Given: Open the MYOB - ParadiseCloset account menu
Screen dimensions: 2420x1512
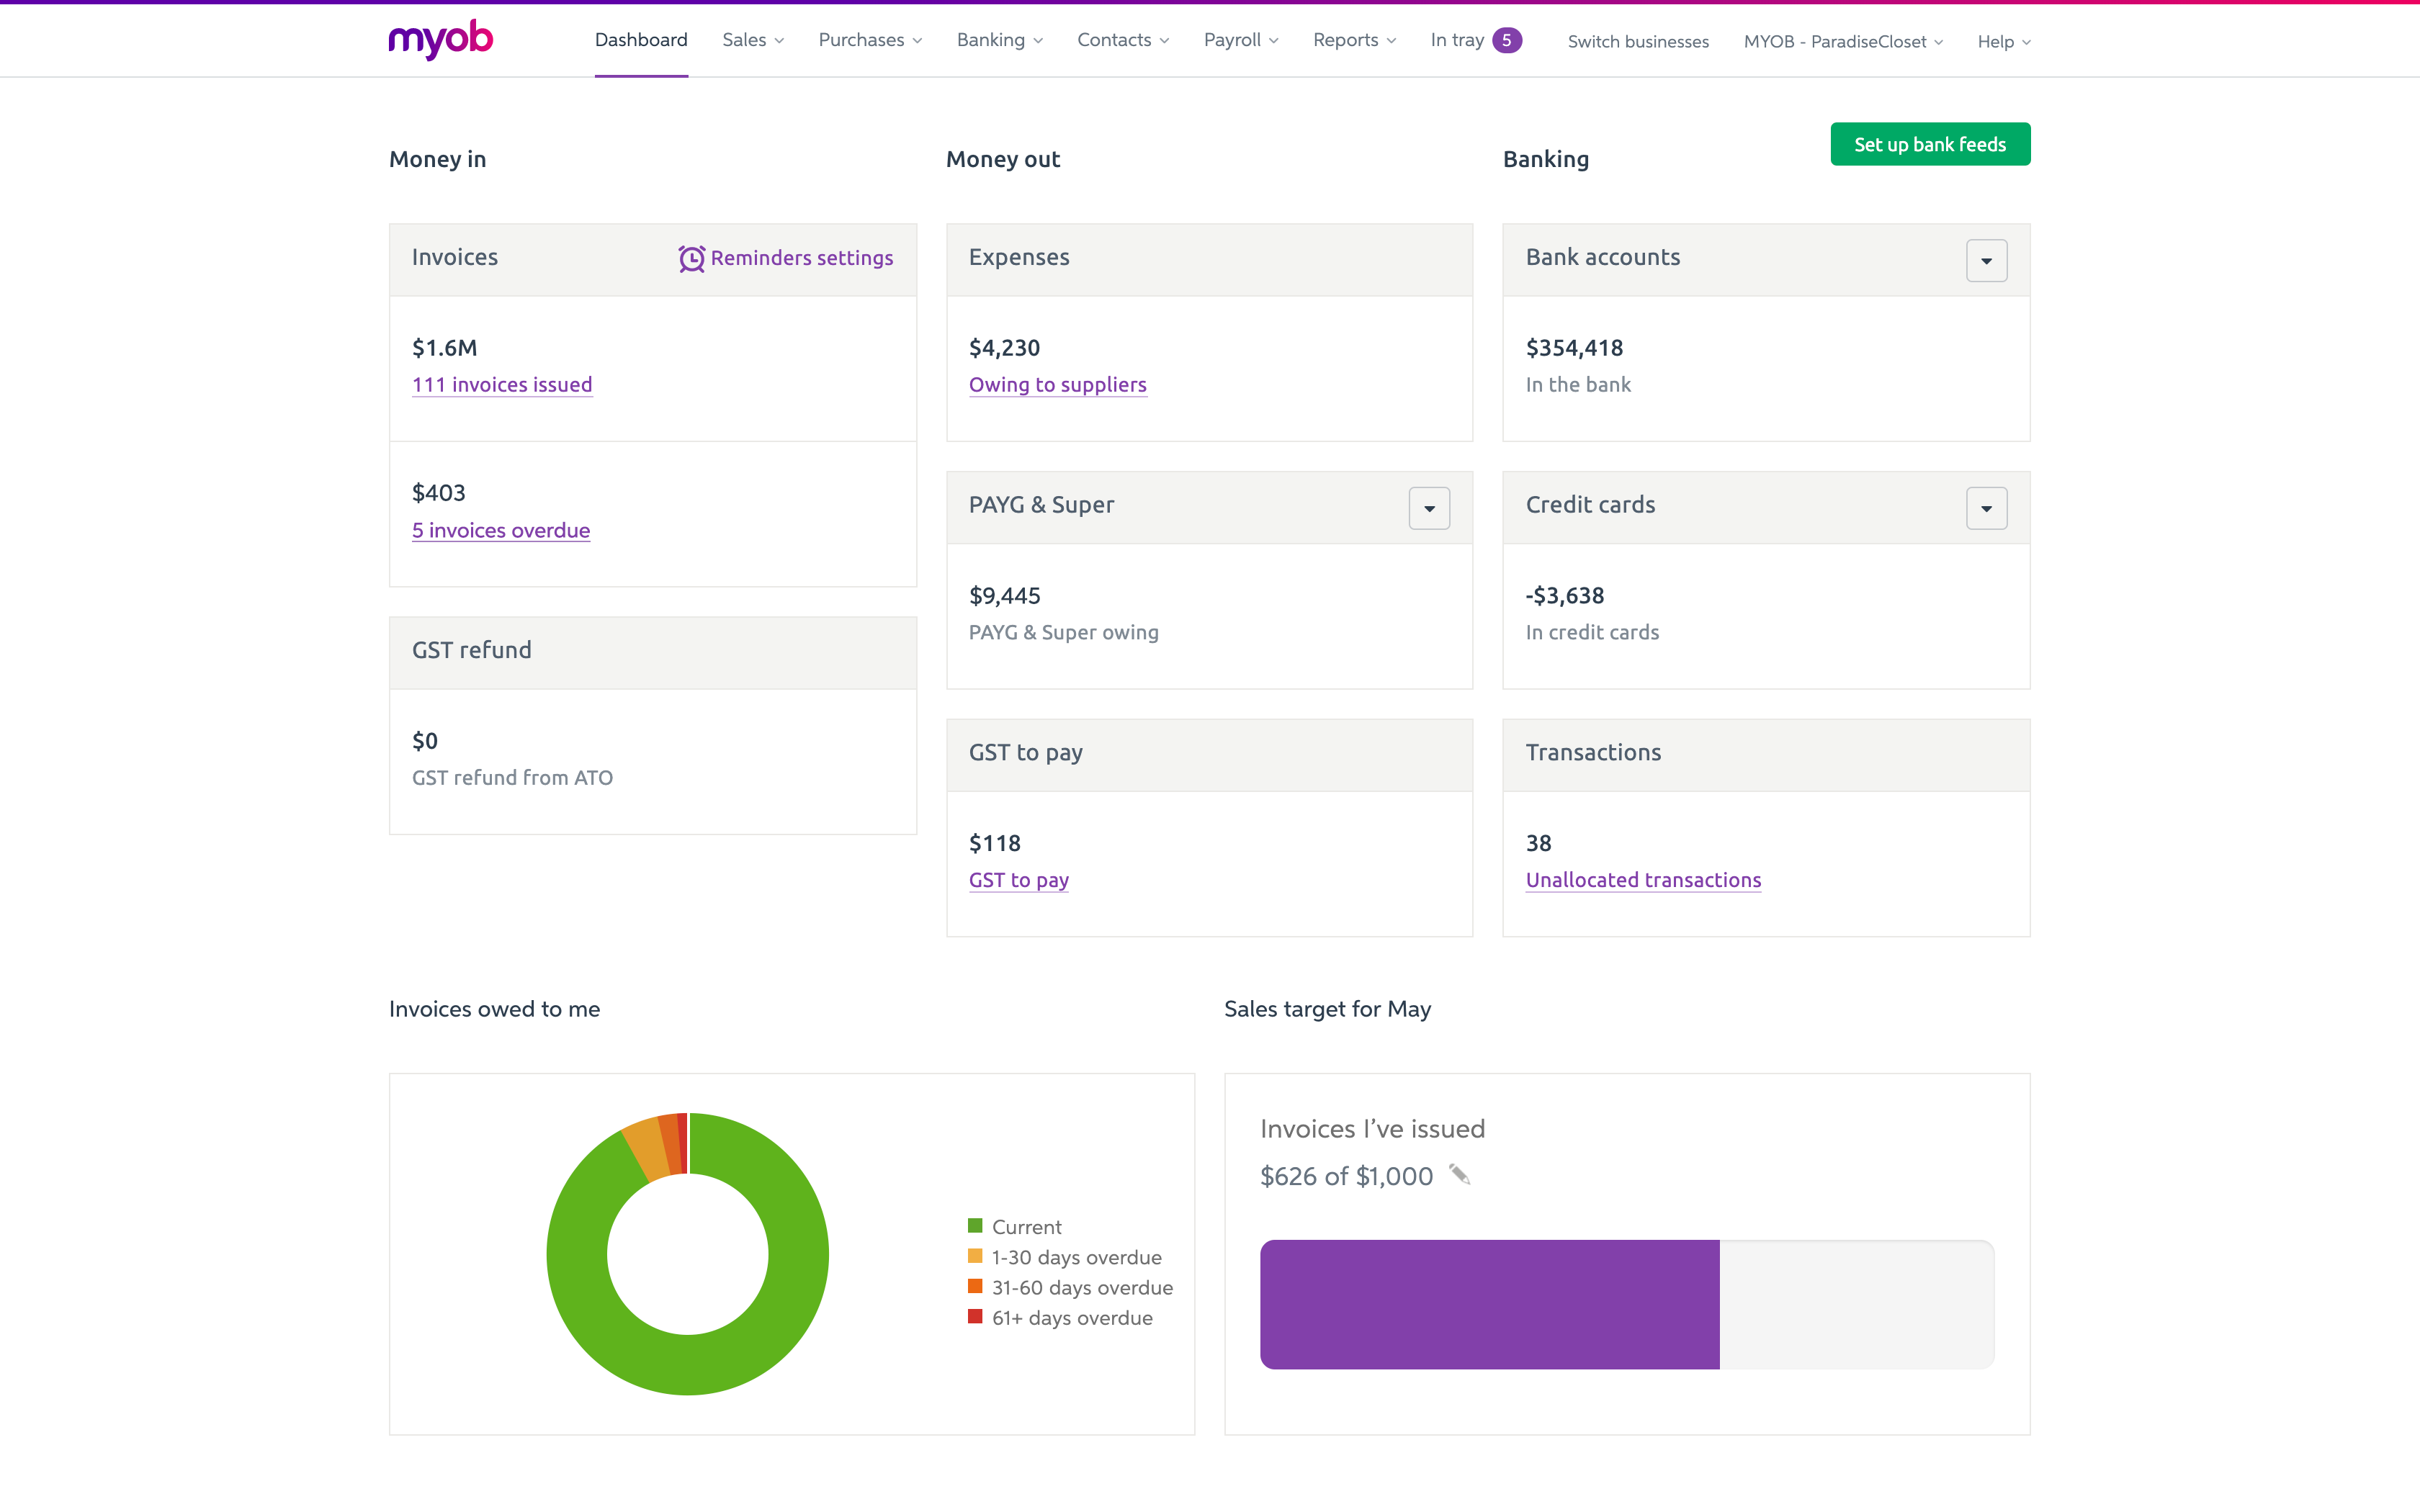Looking at the screenshot, I should [1842, 42].
